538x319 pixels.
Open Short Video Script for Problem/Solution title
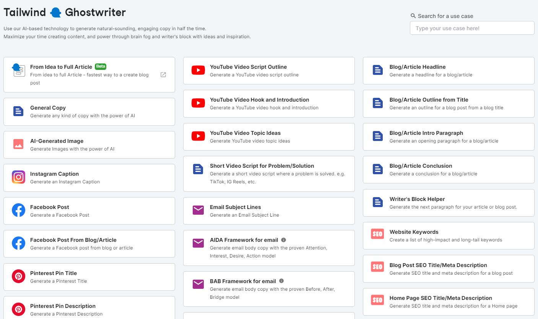pos(262,166)
